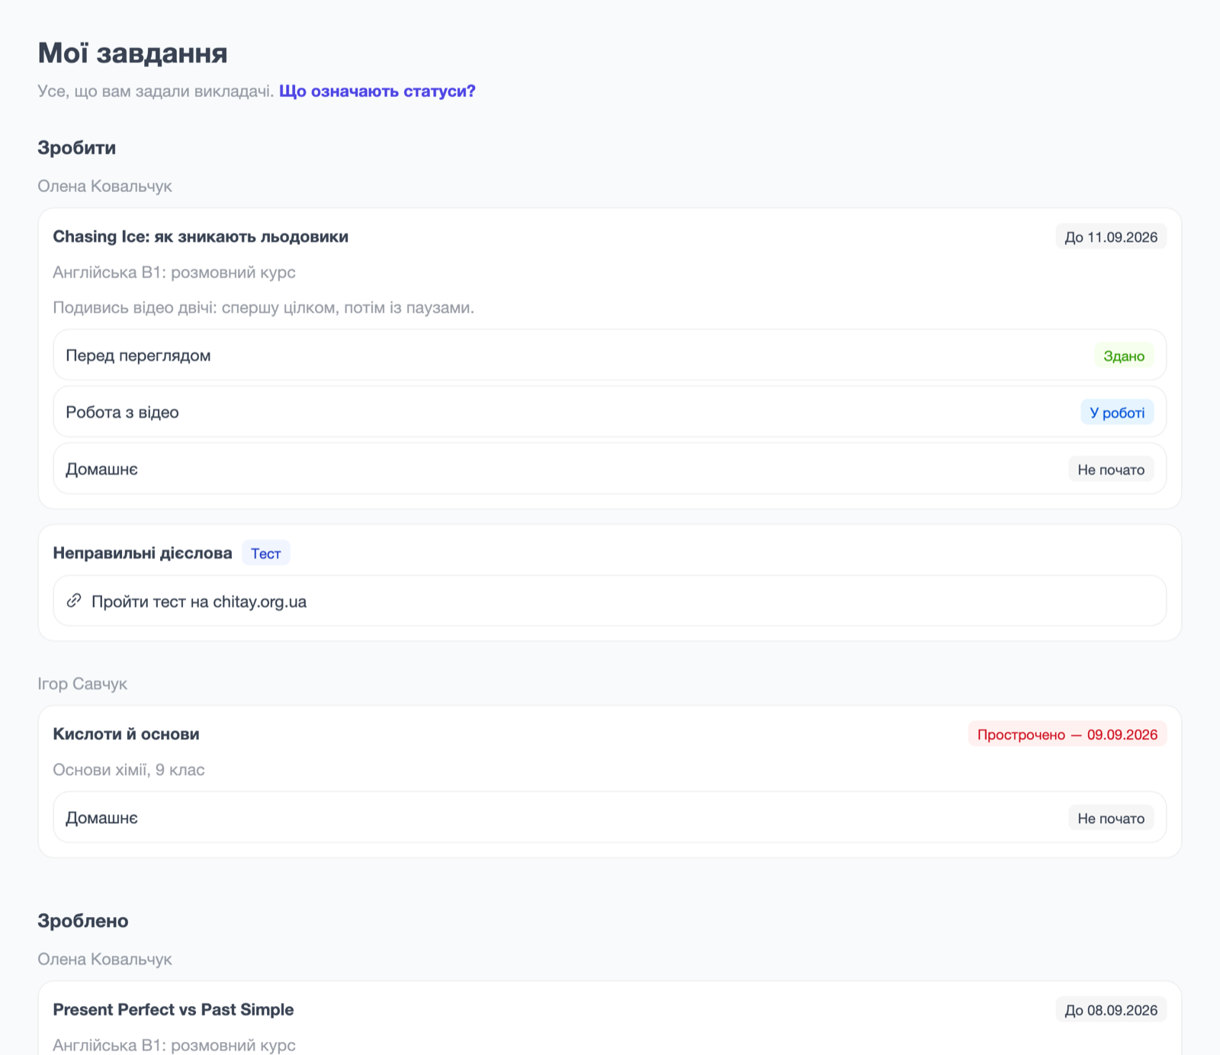Image resolution: width=1220 pixels, height=1055 pixels.
Task: Open 'Домашнє' under Chasing Ice task
Action: click(610, 469)
